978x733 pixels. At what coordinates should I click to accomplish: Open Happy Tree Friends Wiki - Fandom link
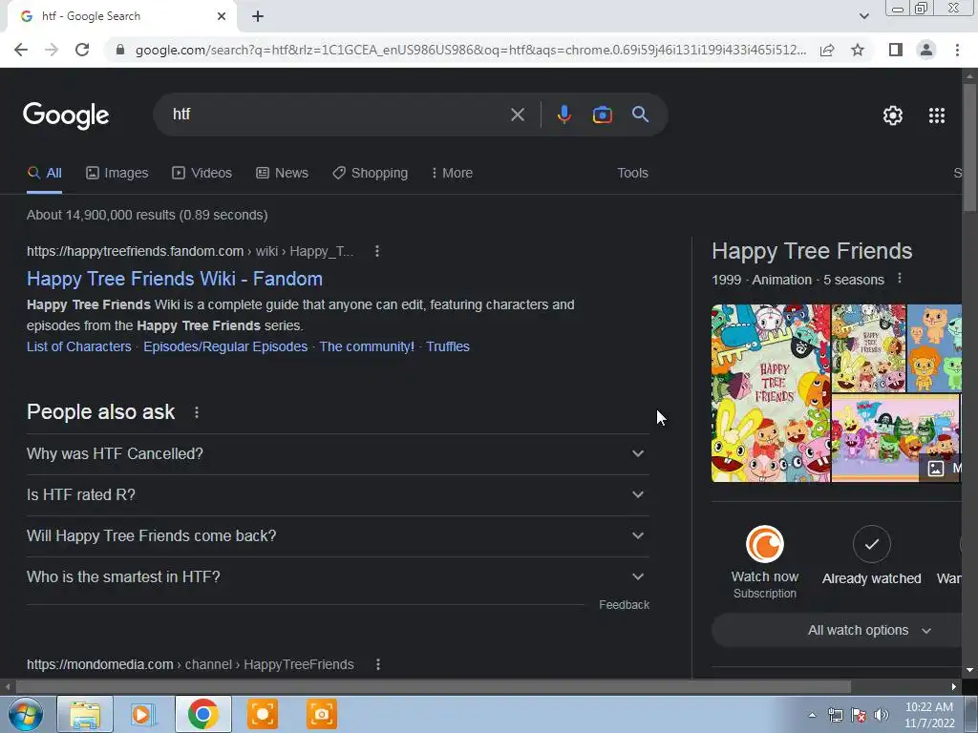pos(175,279)
